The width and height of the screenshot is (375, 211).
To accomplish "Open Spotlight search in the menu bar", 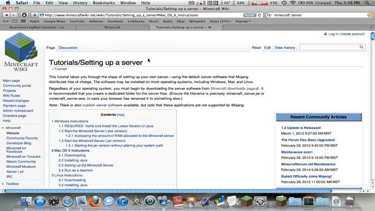I will (x=367, y=3).
